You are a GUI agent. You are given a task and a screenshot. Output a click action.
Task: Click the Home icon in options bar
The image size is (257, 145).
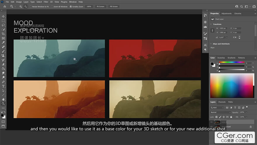pyautogui.click(x=4, y=6)
